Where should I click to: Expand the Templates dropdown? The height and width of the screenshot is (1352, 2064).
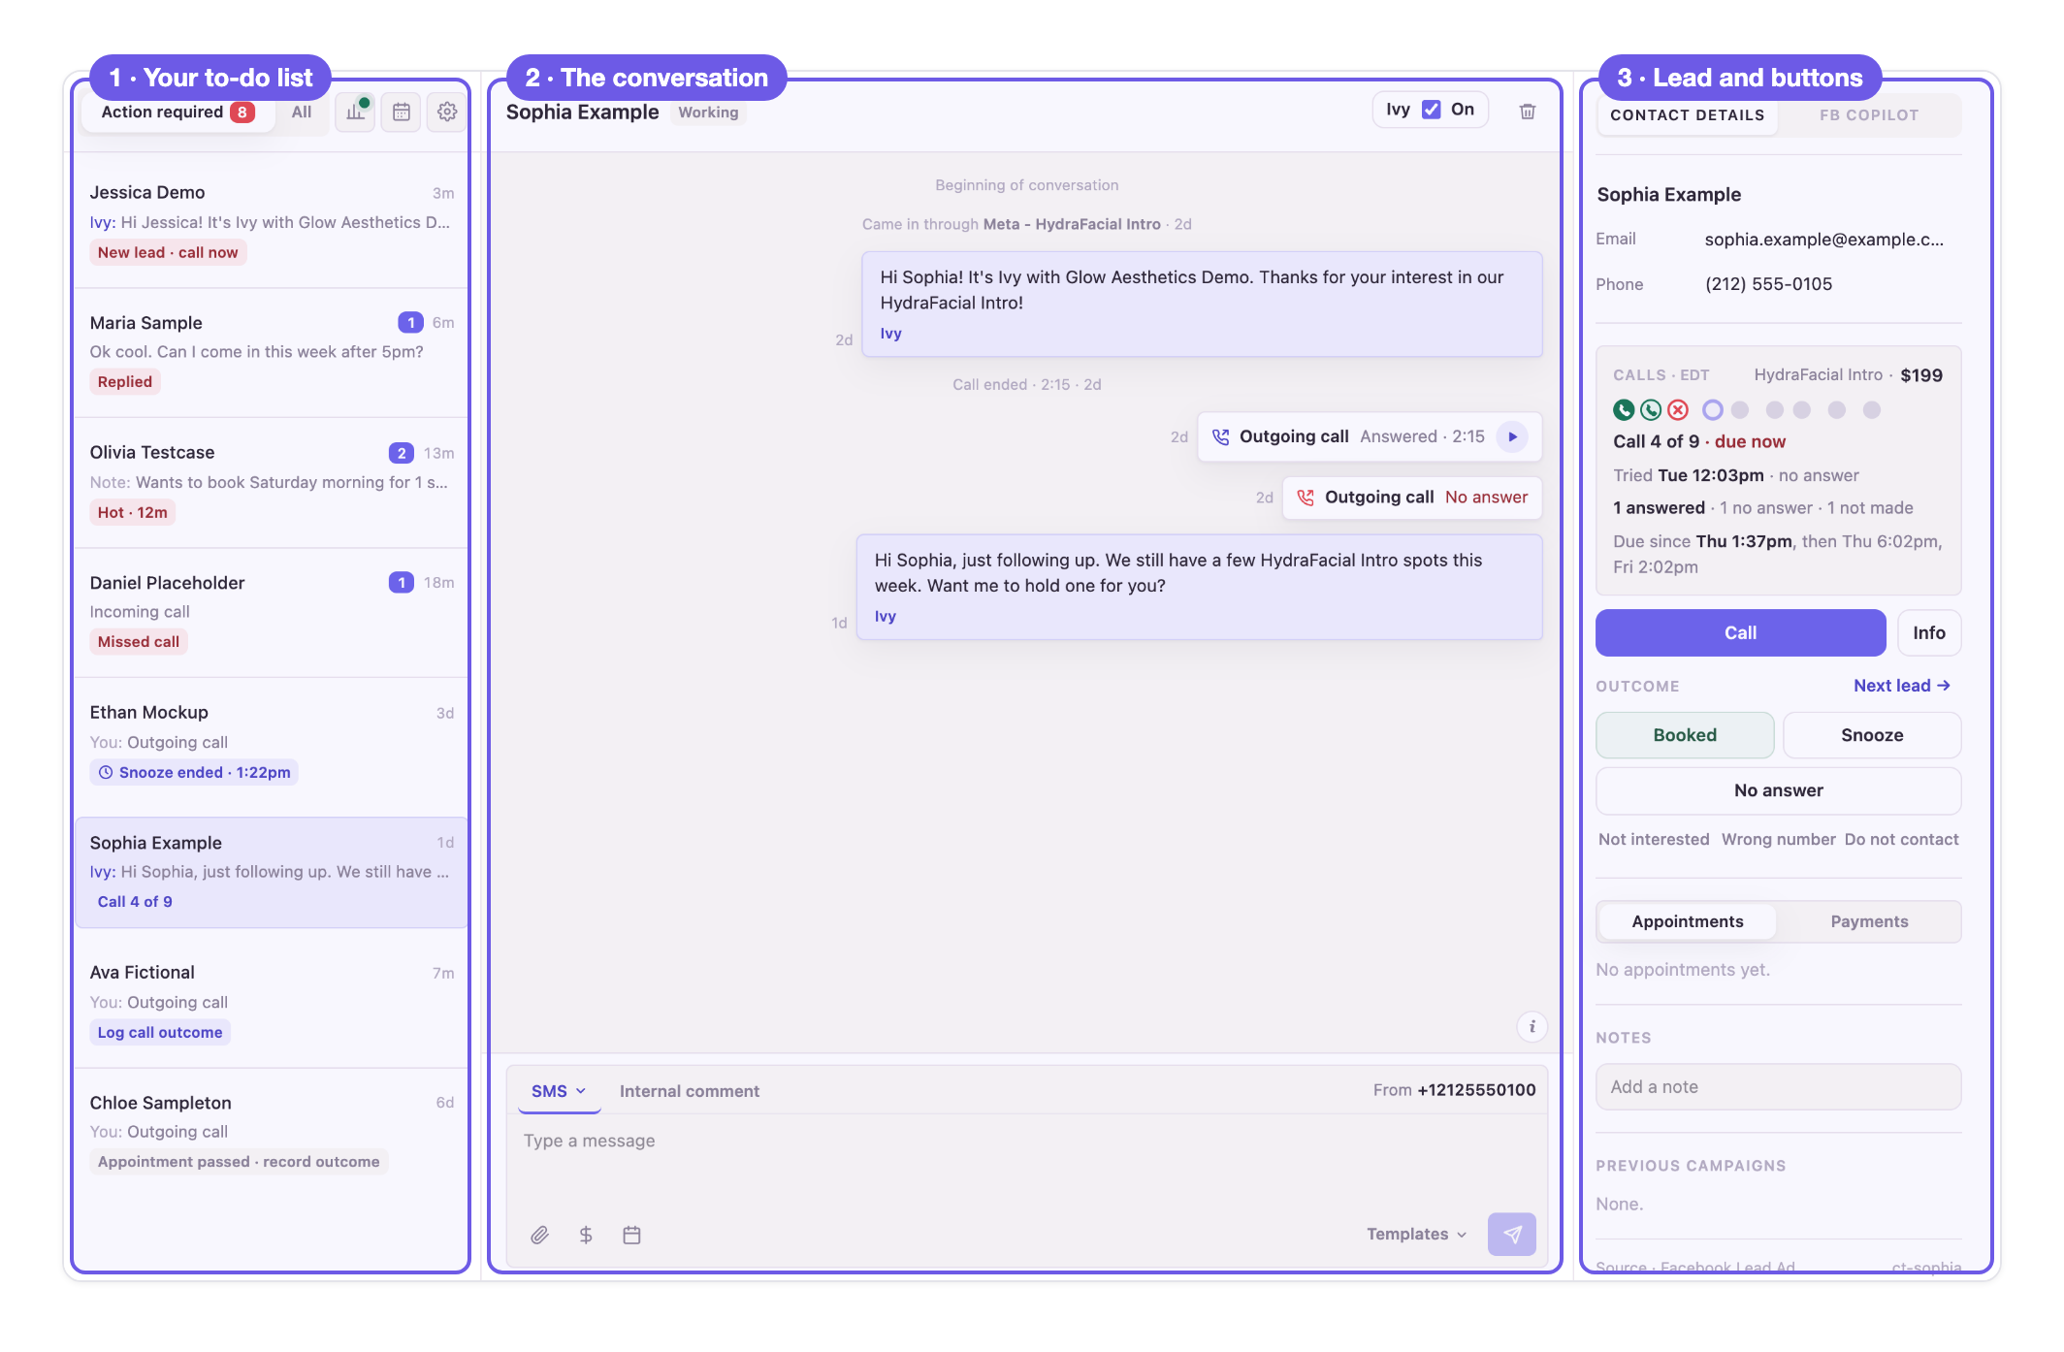[1417, 1234]
